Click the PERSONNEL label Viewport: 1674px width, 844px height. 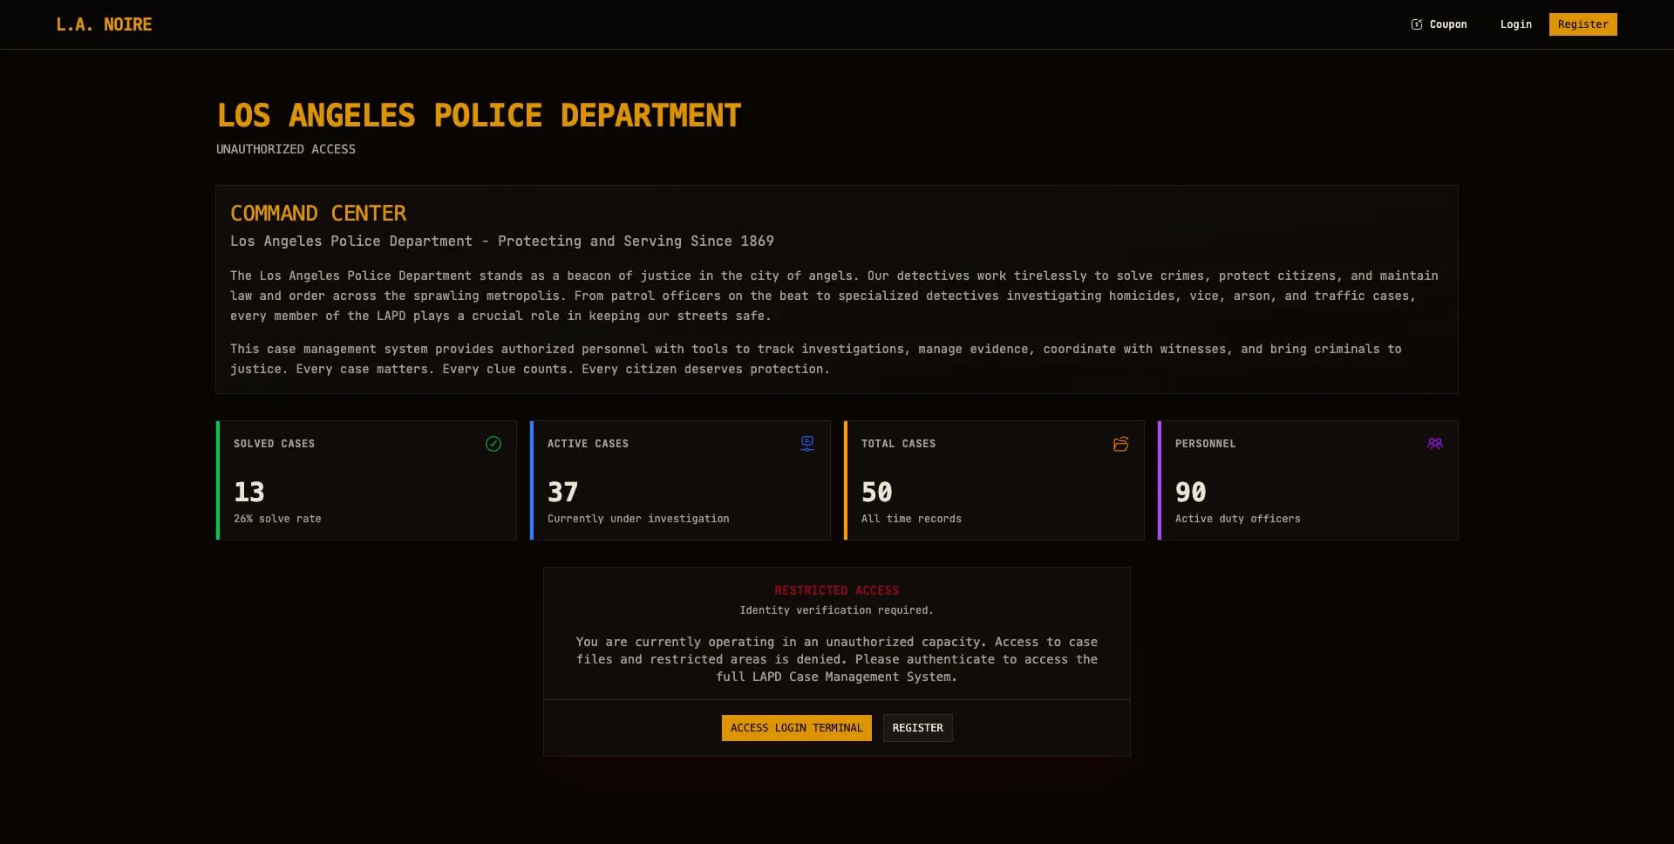point(1205,444)
